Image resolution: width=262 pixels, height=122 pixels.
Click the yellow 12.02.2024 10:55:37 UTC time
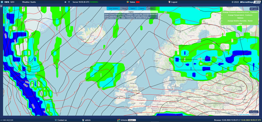251,120
